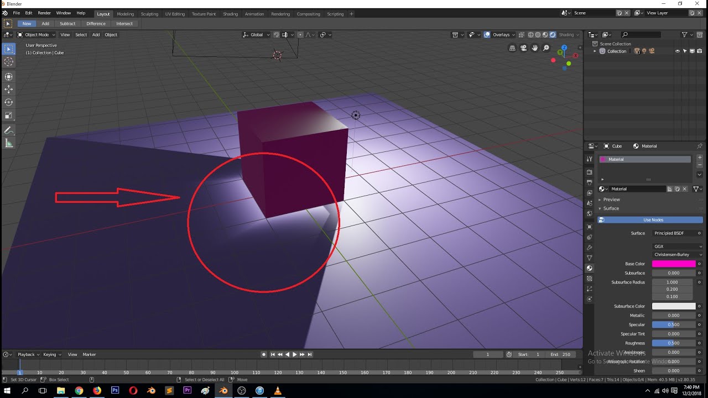The width and height of the screenshot is (708, 398).
Task: Click the Subtract selection mode button
Action: pyautogui.click(x=67, y=24)
